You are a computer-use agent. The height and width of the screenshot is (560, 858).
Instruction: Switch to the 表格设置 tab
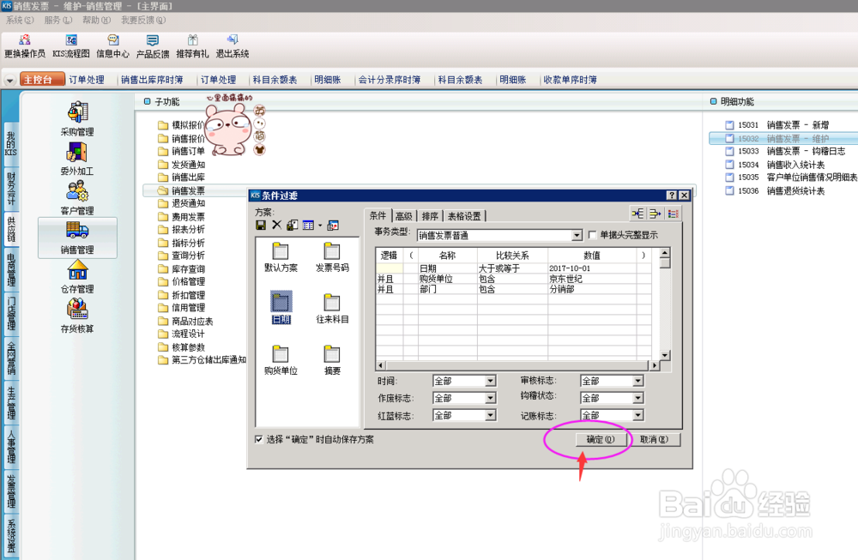point(464,216)
